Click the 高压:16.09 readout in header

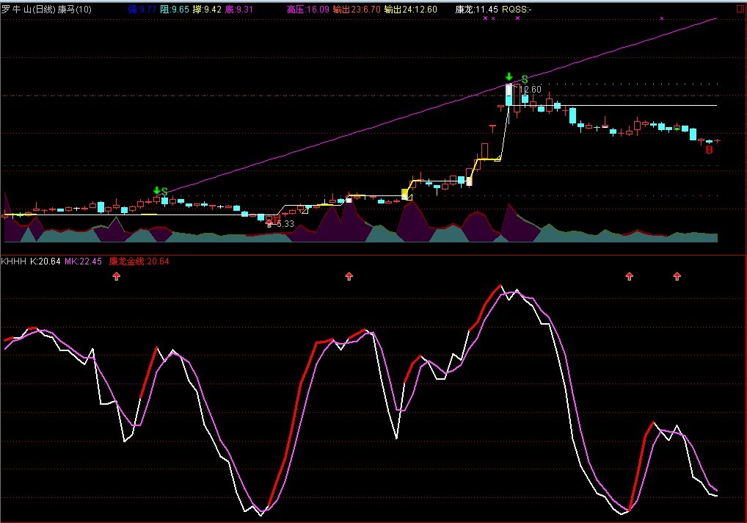click(307, 10)
